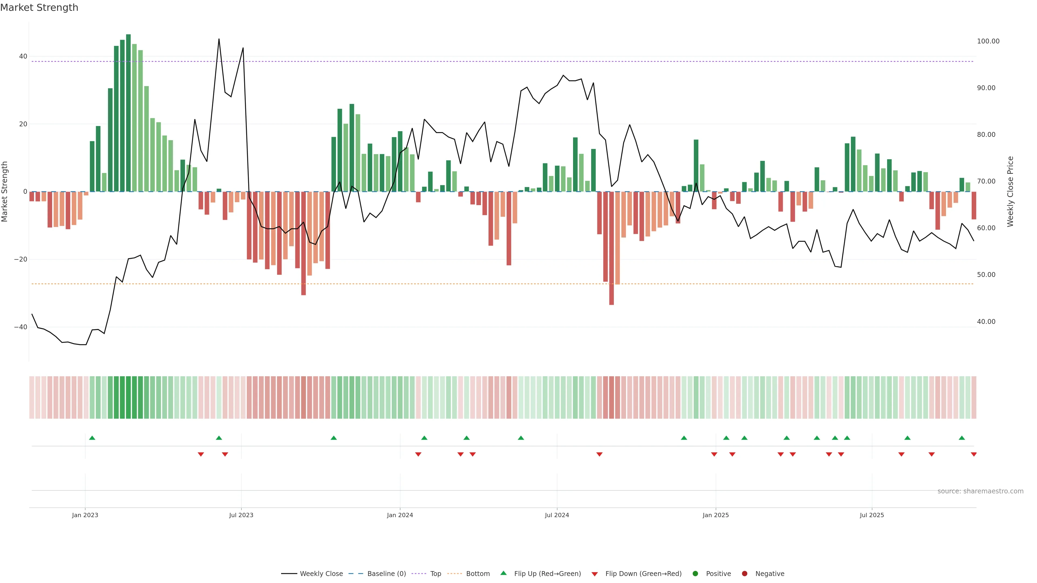The image size is (1037, 583).
Task: Click the Flip Down red triangle legend icon
Action: pyautogui.click(x=595, y=574)
